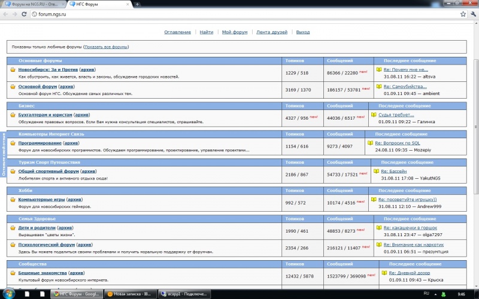Screen dimensions: 479x299
Task: Open a new browser tab
Action: pyautogui.click(x=137, y=4)
